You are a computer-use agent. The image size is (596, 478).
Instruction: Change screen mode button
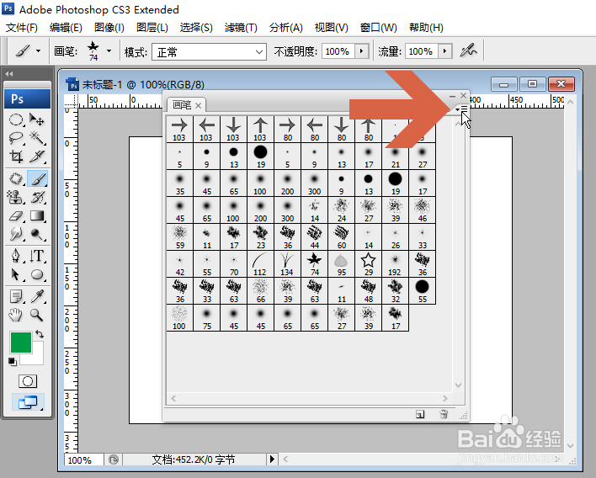pos(28,402)
